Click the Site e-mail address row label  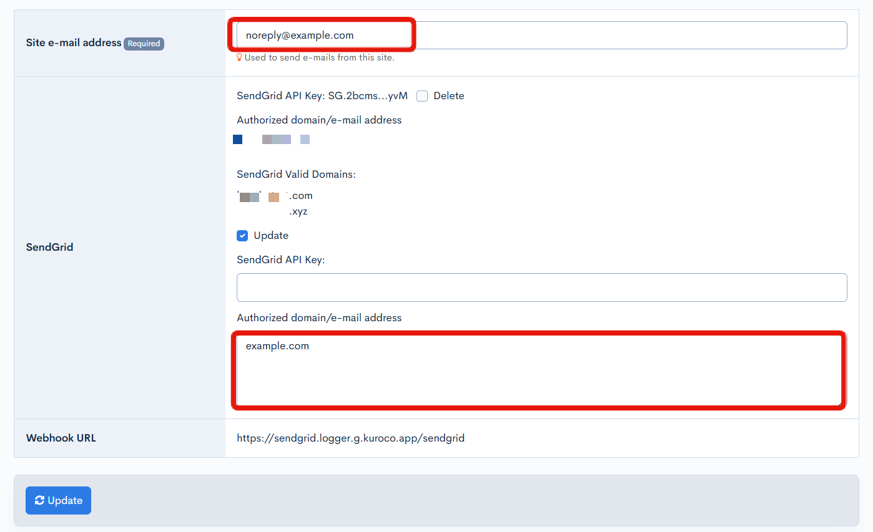click(73, 43)
